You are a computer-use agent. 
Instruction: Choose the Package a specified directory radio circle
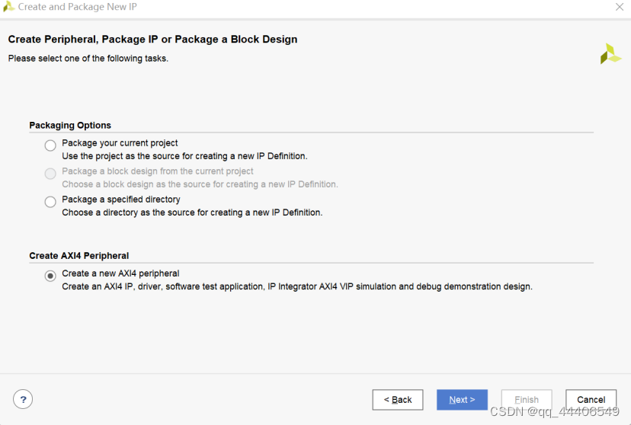50,202
